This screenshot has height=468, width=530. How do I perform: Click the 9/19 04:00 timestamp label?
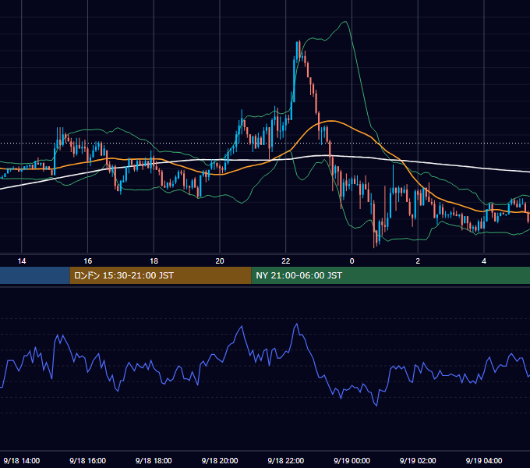click(x=484, y=460)
